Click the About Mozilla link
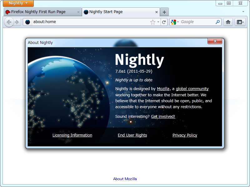Screen dimensions: 250x187 tap(125, 179)
